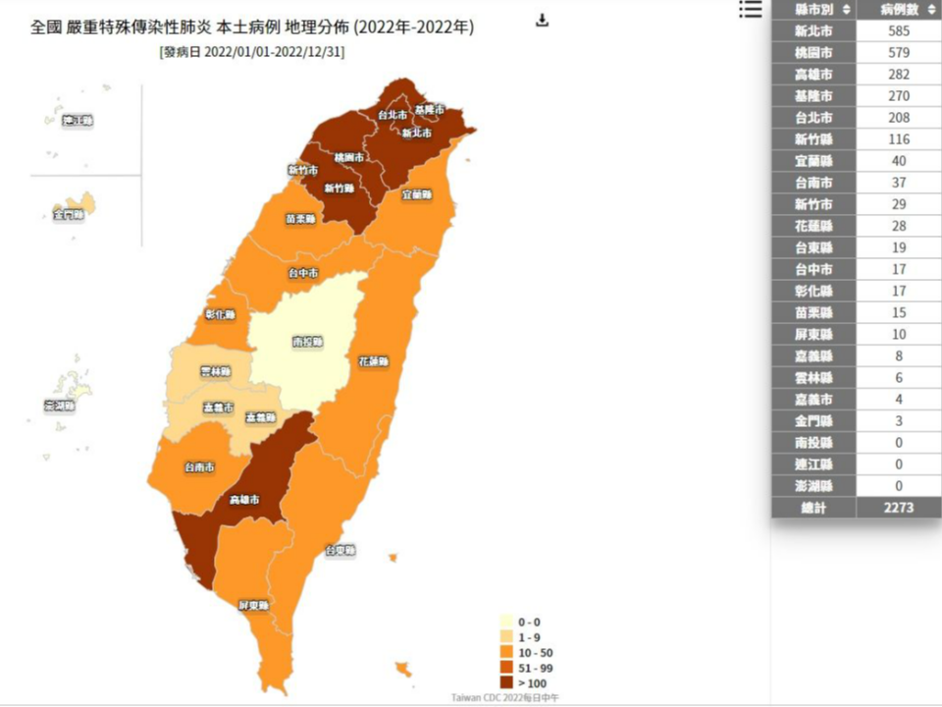The image size is (942, 707).
Task: Click the download chart icon
Action: (x=542, y=20)
